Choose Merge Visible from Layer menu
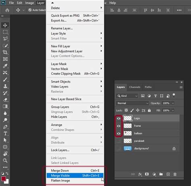Screen dimensions: 191x186 (x=75, y=176)
